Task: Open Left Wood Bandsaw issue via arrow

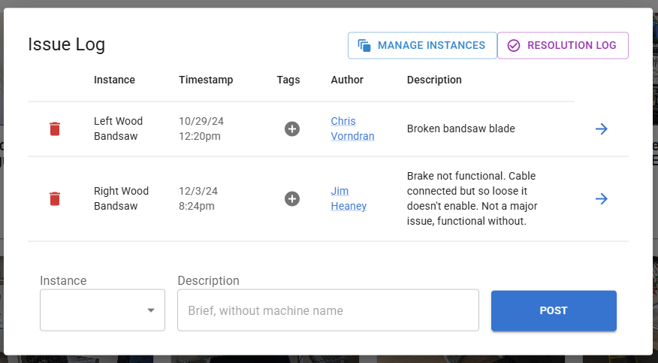Action: [x=601, y=129]
